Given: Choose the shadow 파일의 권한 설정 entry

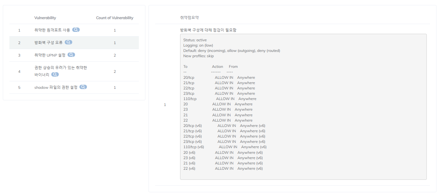Looking at the screenshot, I should [x=56, y=88].
